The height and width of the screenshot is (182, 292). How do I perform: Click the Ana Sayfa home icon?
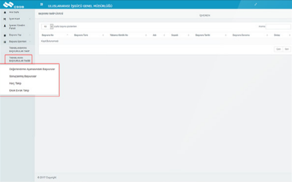pyautogui.click(x=5, y=12)
